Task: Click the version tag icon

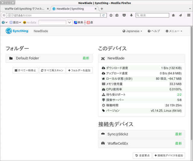Action: point(103,110)
